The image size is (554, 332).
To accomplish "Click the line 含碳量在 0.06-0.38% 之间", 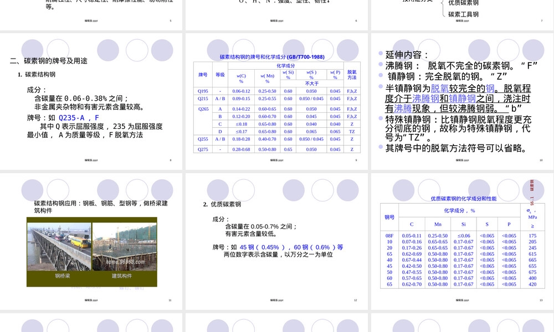I will (x=81, y=98).
